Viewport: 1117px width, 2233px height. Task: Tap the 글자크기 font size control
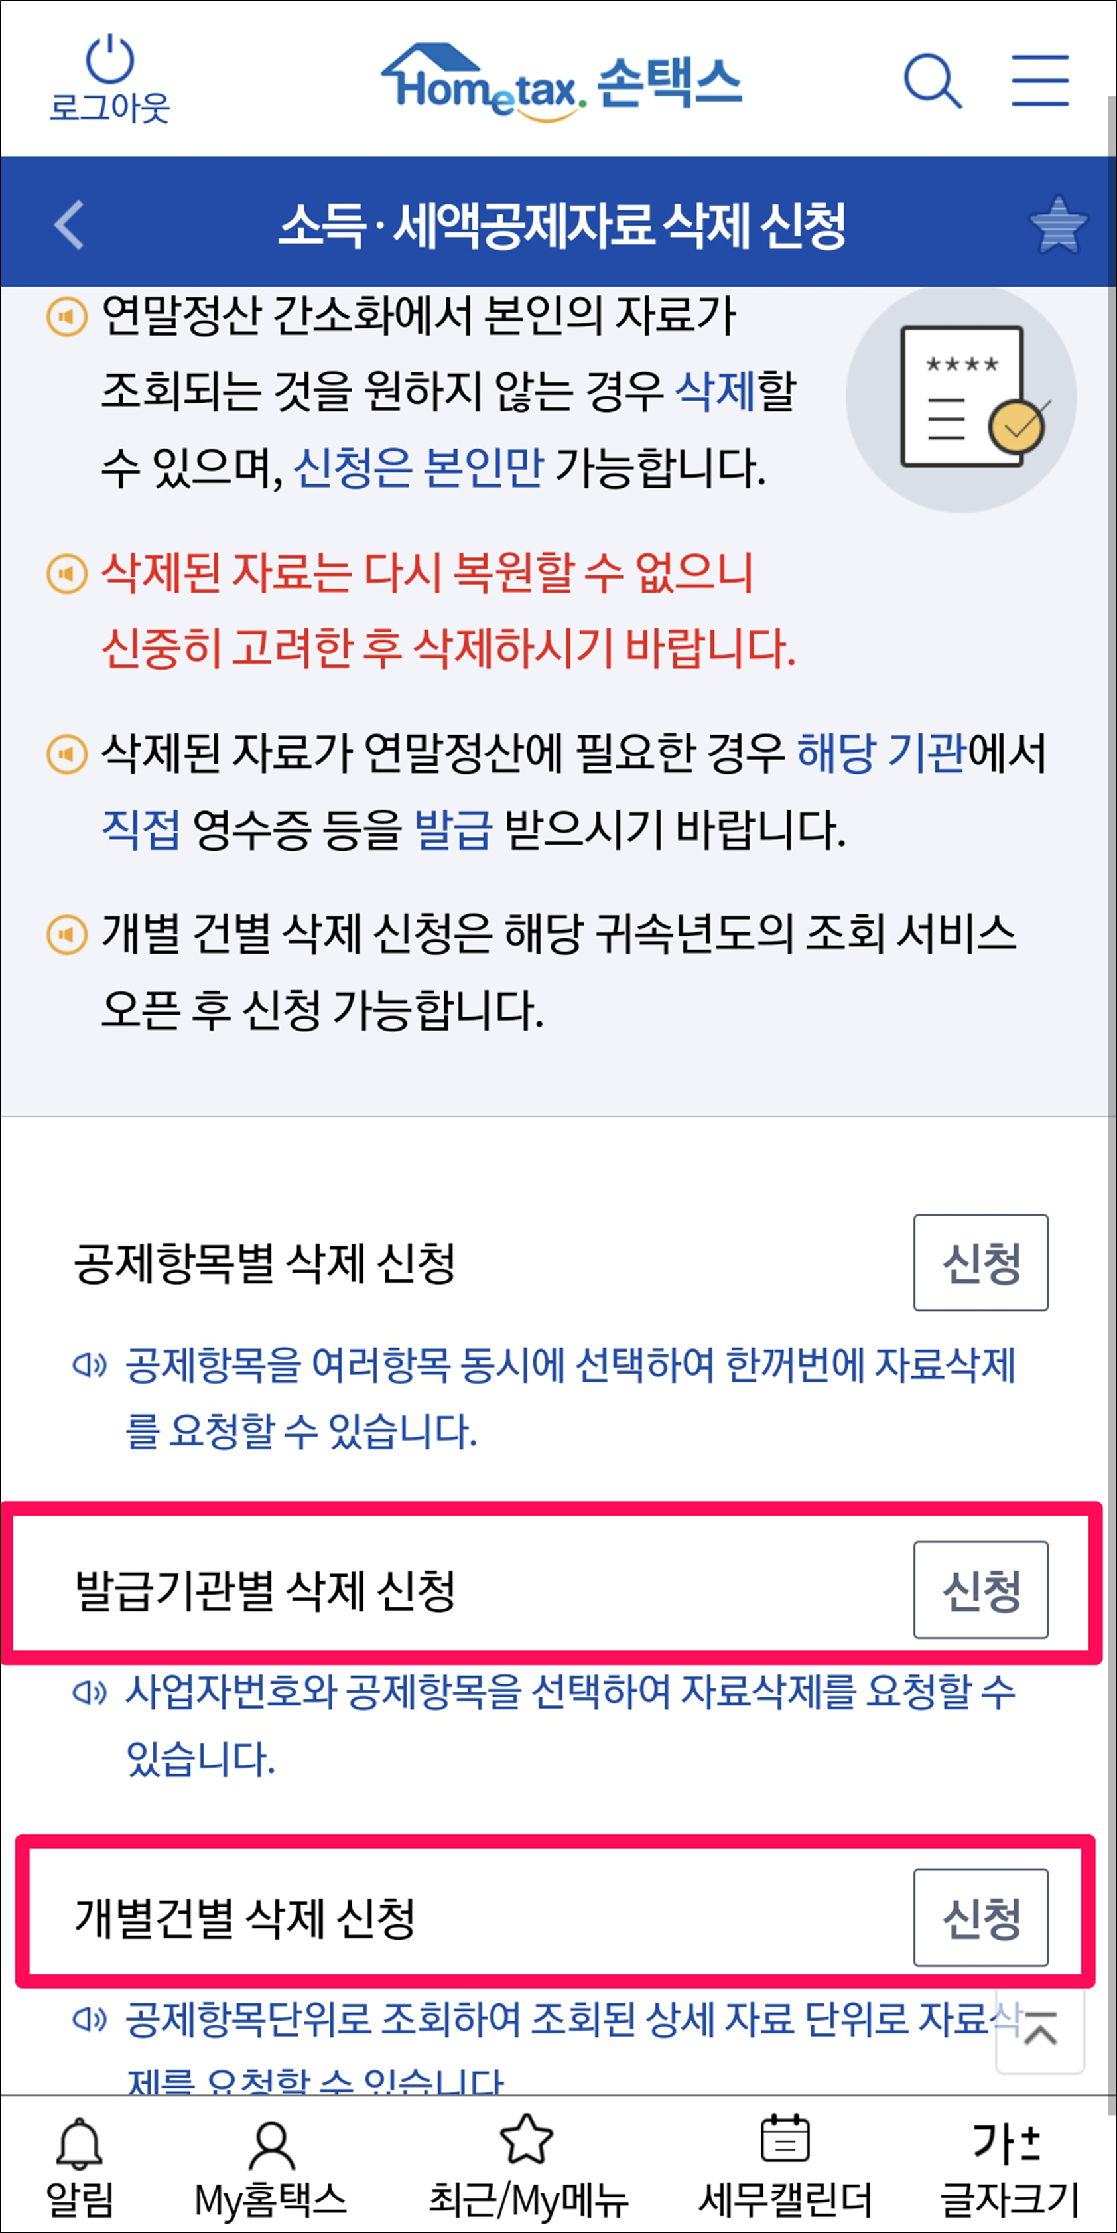pyautogui.click(x=1010, y=2166)
